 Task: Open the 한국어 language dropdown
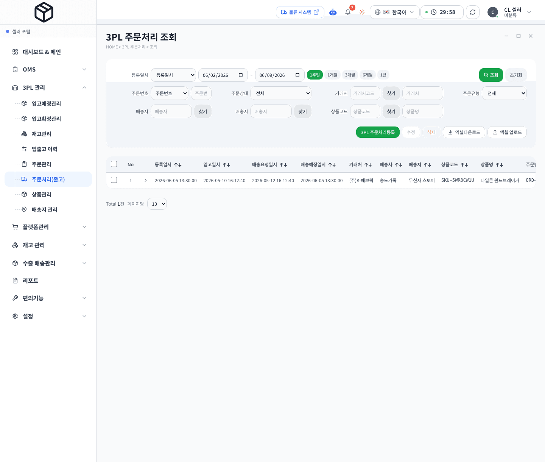tap(395, 12)
